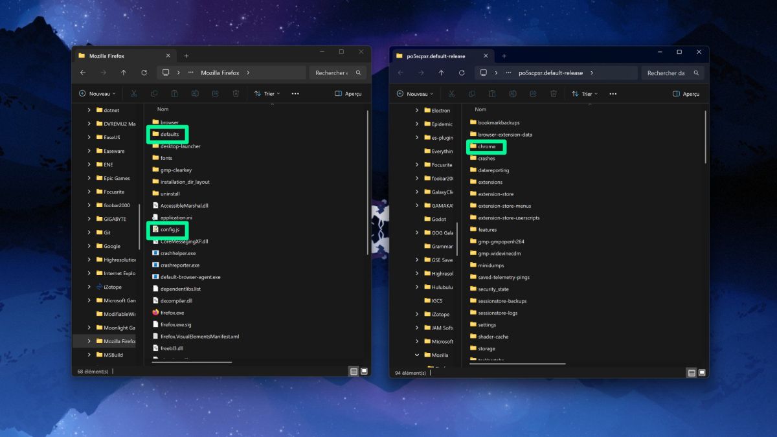Click Cut scissors icon in Mozilla Firefox window
The height and width of the screenshot is (437, 777).
coord(134,94)
